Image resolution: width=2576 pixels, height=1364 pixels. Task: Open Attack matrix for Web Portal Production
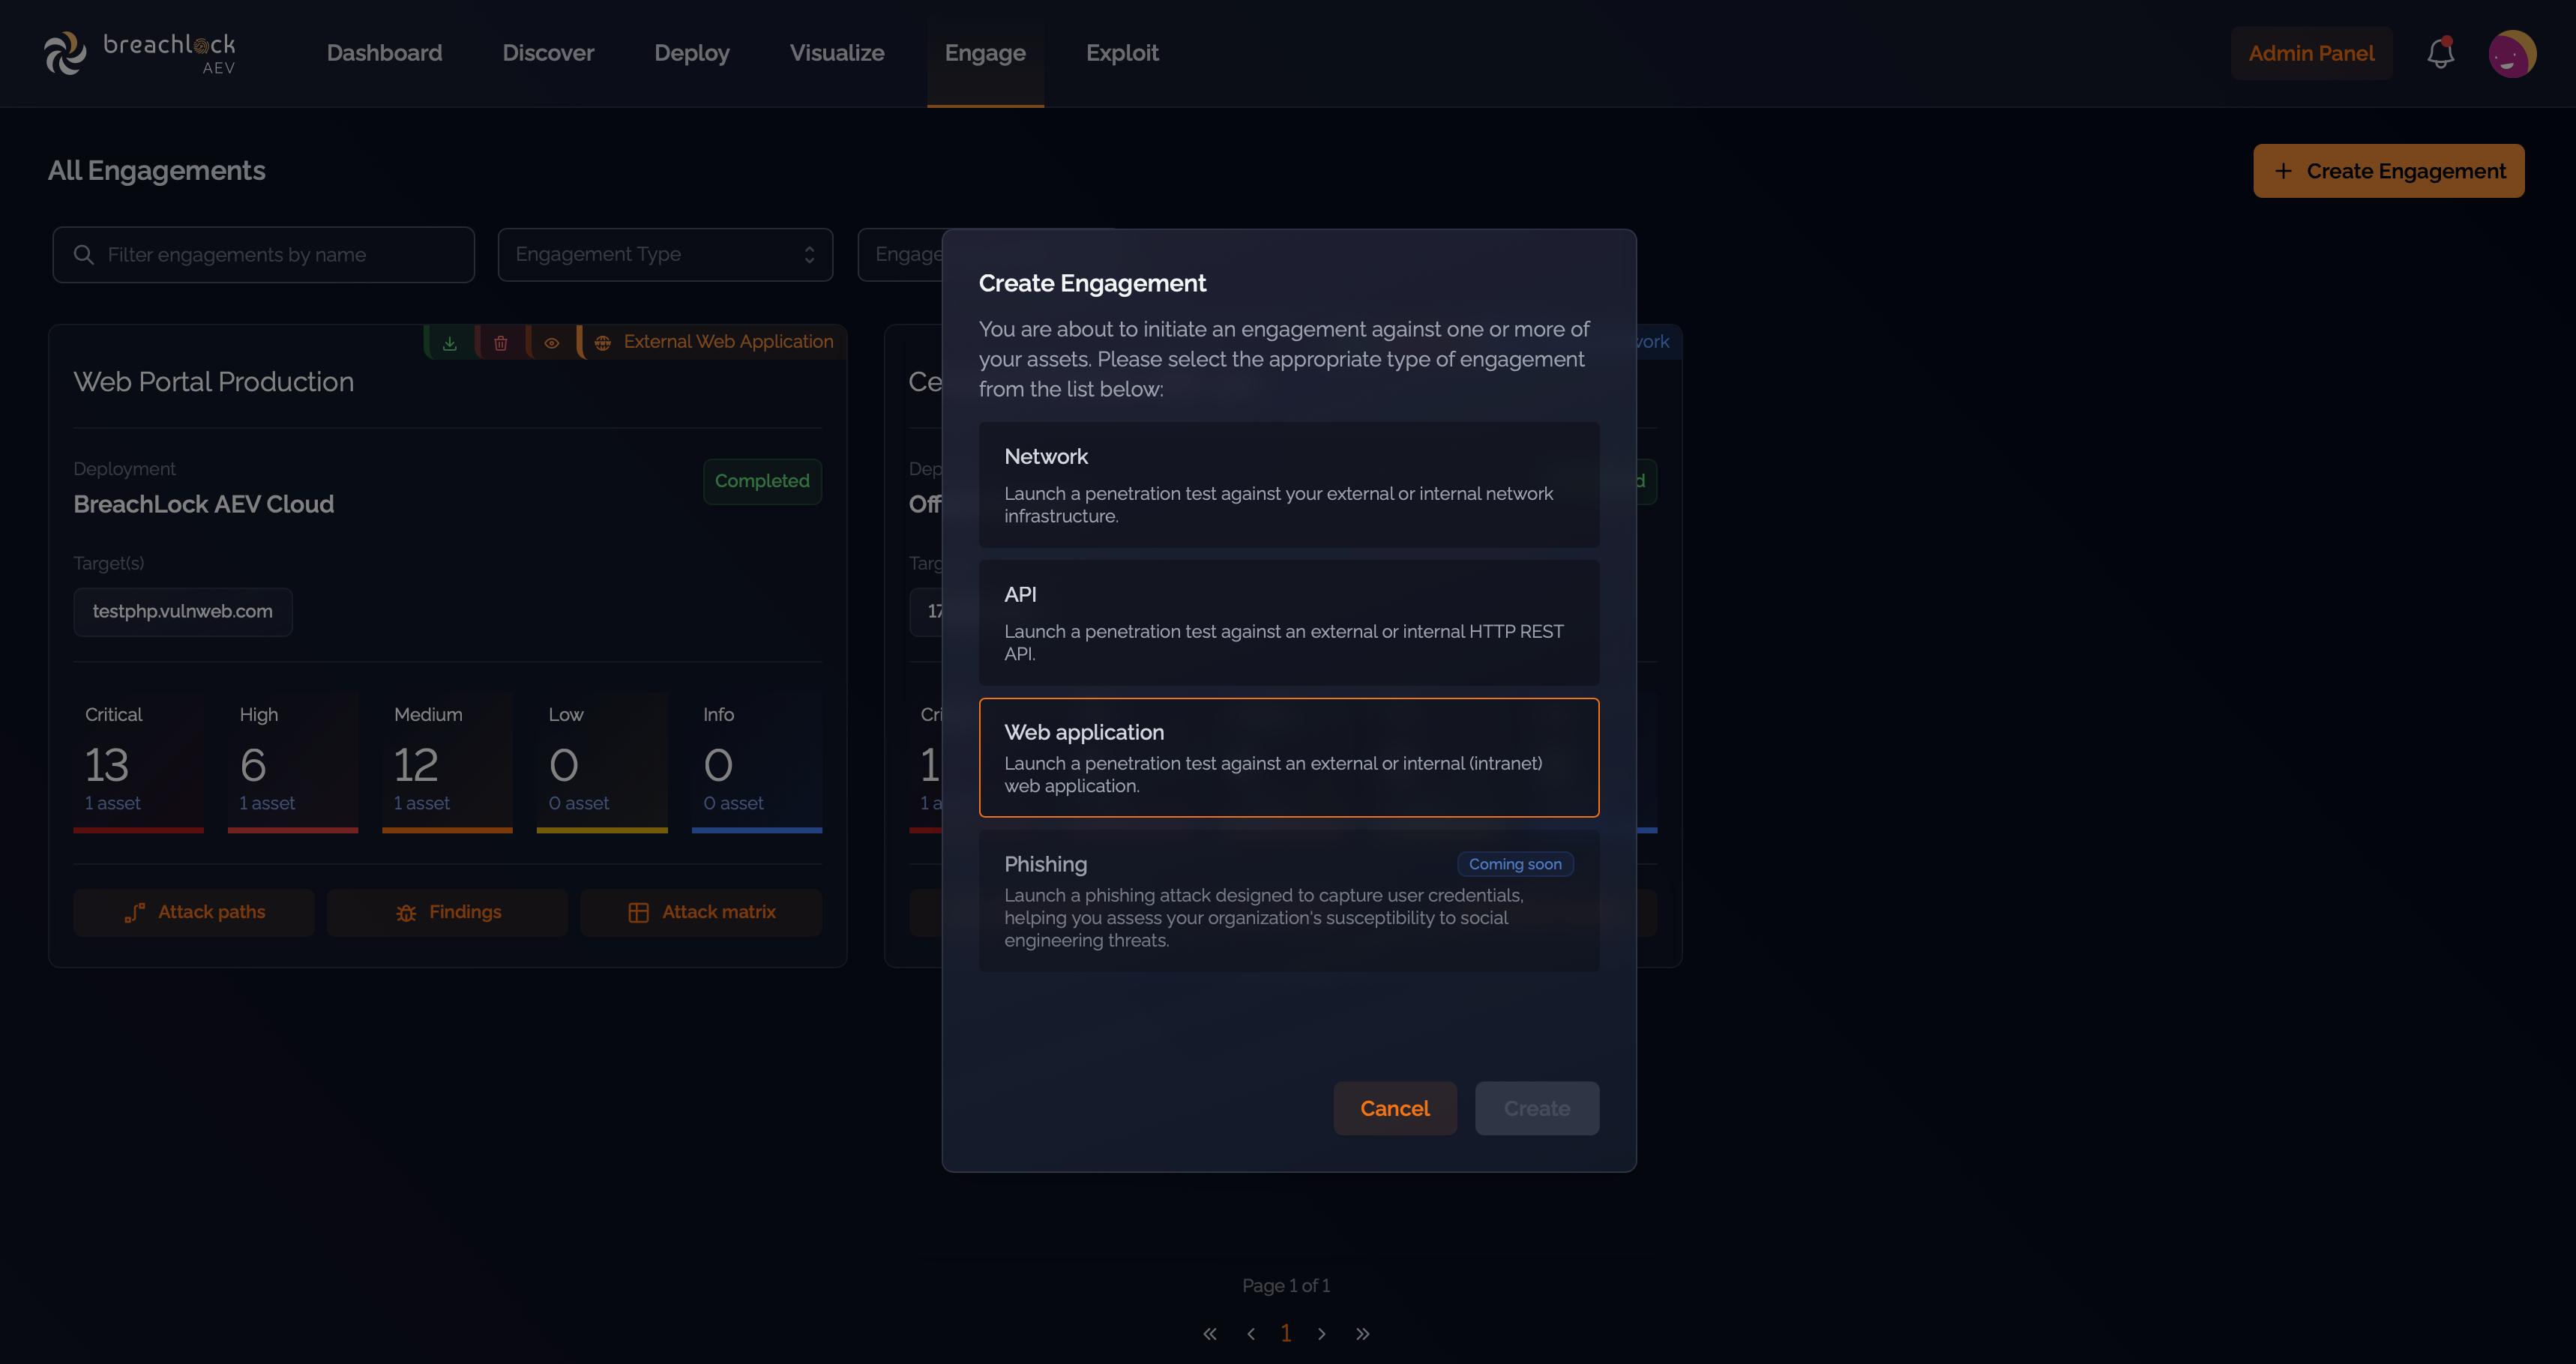(701, 912)
